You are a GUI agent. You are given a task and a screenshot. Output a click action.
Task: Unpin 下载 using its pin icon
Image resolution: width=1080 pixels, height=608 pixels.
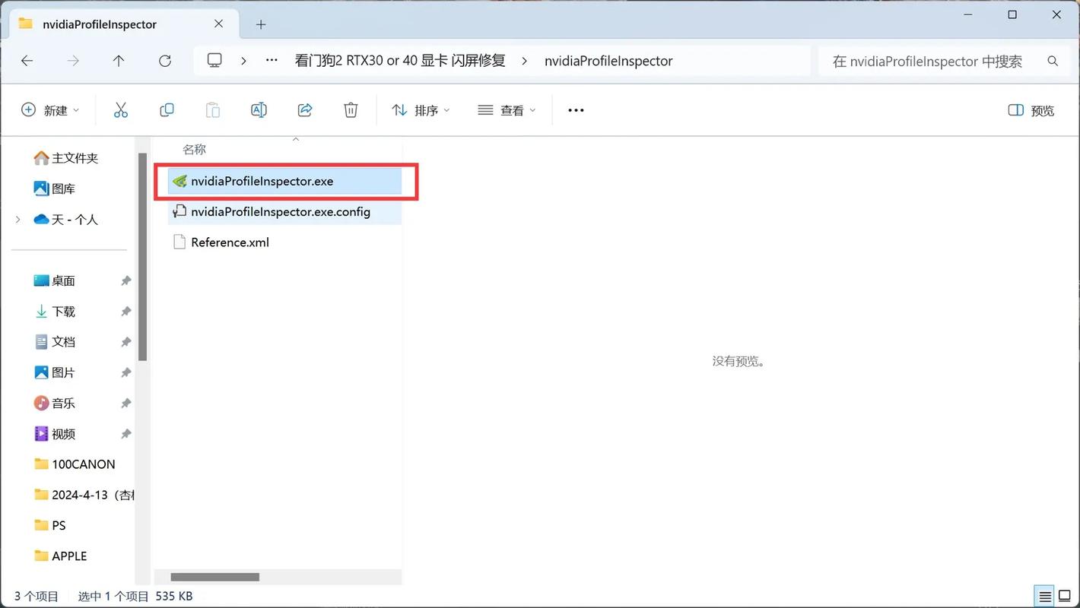(x=126, y=312)
